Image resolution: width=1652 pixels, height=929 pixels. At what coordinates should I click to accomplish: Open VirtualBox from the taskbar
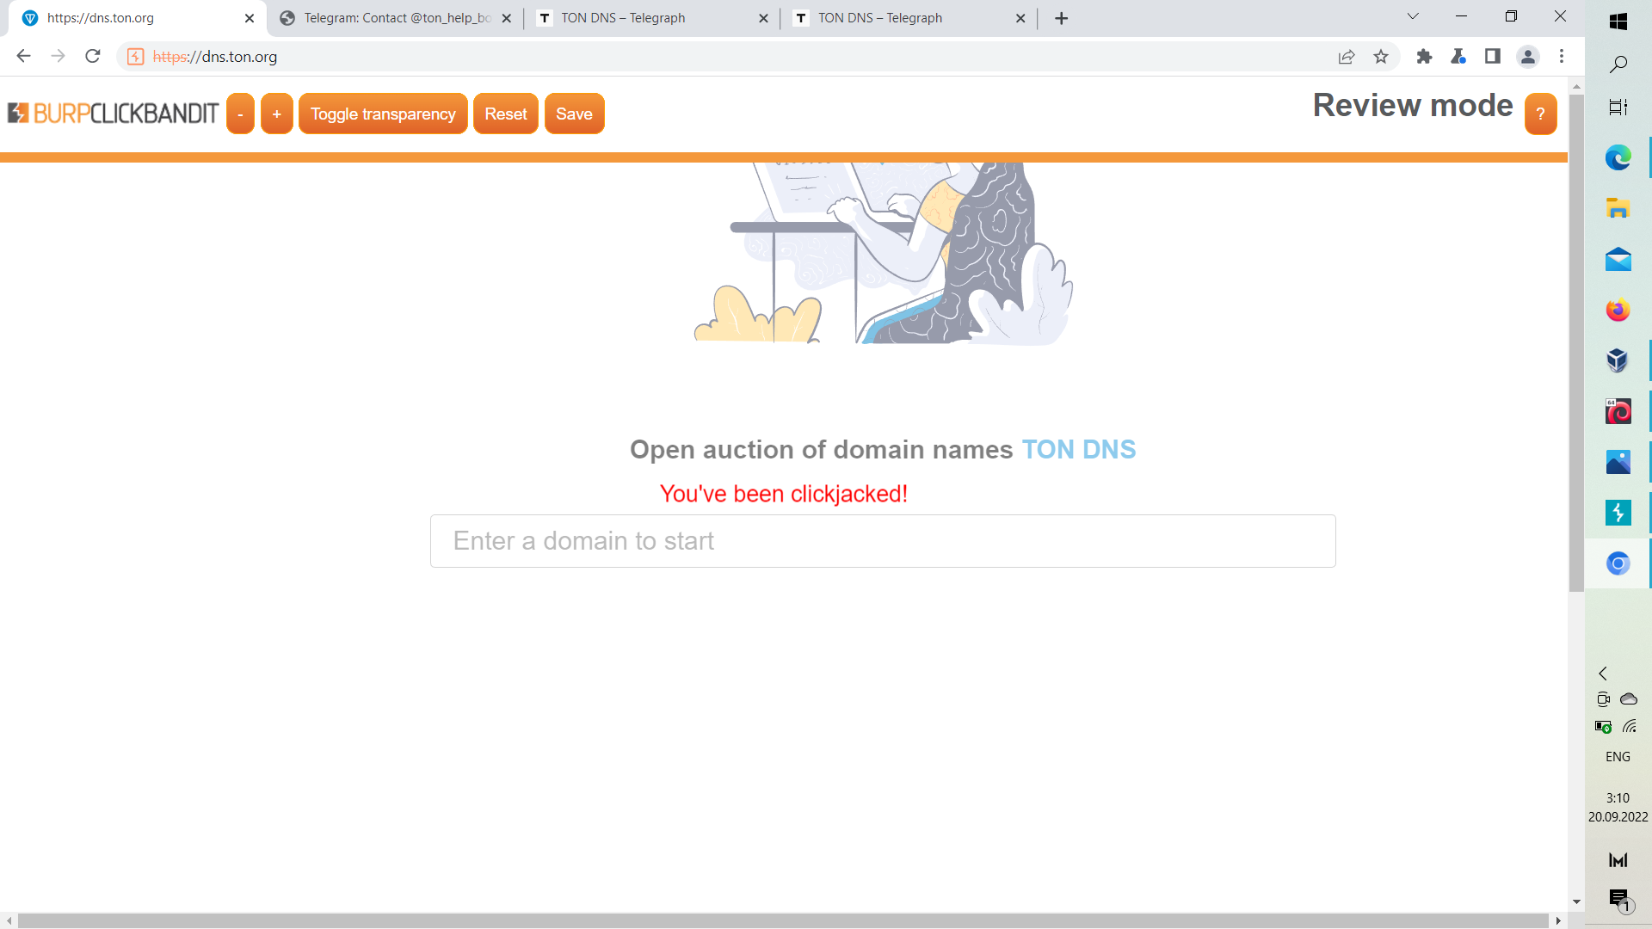[1618, 360]
